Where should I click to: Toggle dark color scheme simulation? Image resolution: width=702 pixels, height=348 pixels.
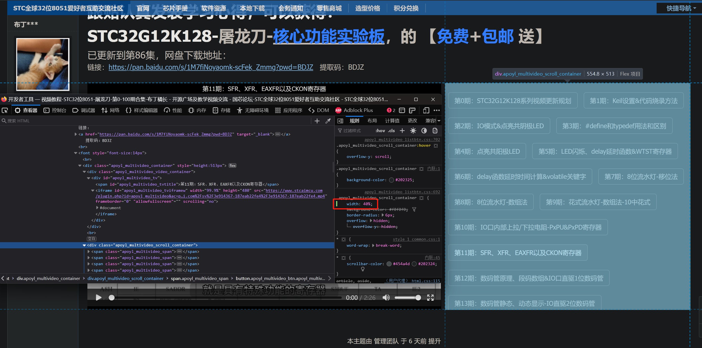pos(424,131)
